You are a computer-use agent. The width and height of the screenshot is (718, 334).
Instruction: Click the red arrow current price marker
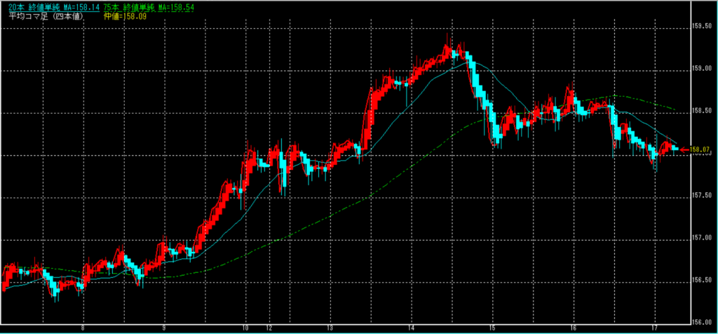pyautogui.click(x=685, y=149)
